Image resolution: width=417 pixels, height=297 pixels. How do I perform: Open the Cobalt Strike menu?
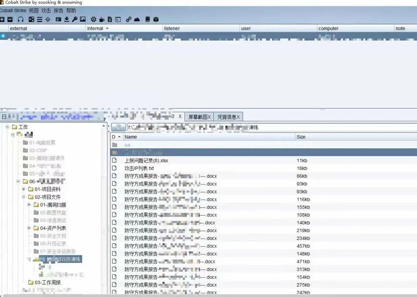13,11
